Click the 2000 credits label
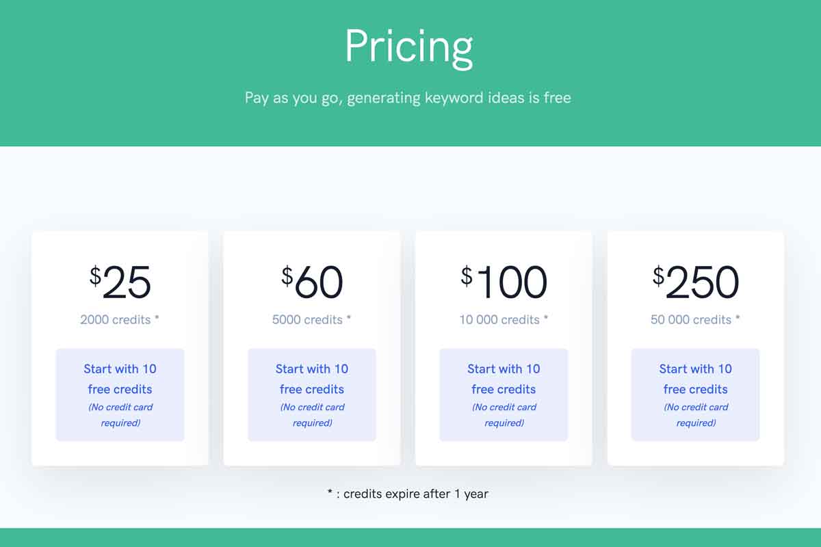The width and height of the screenshot is (821, 547). (x=120, y=319)
